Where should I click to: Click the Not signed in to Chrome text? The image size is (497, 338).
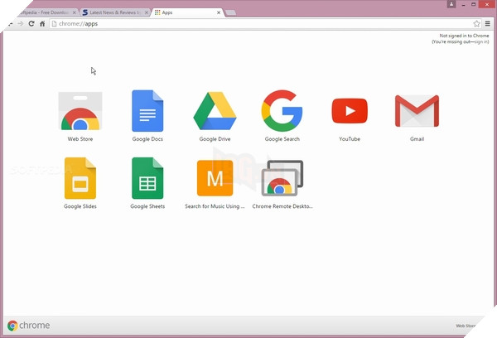click(464, 36)
